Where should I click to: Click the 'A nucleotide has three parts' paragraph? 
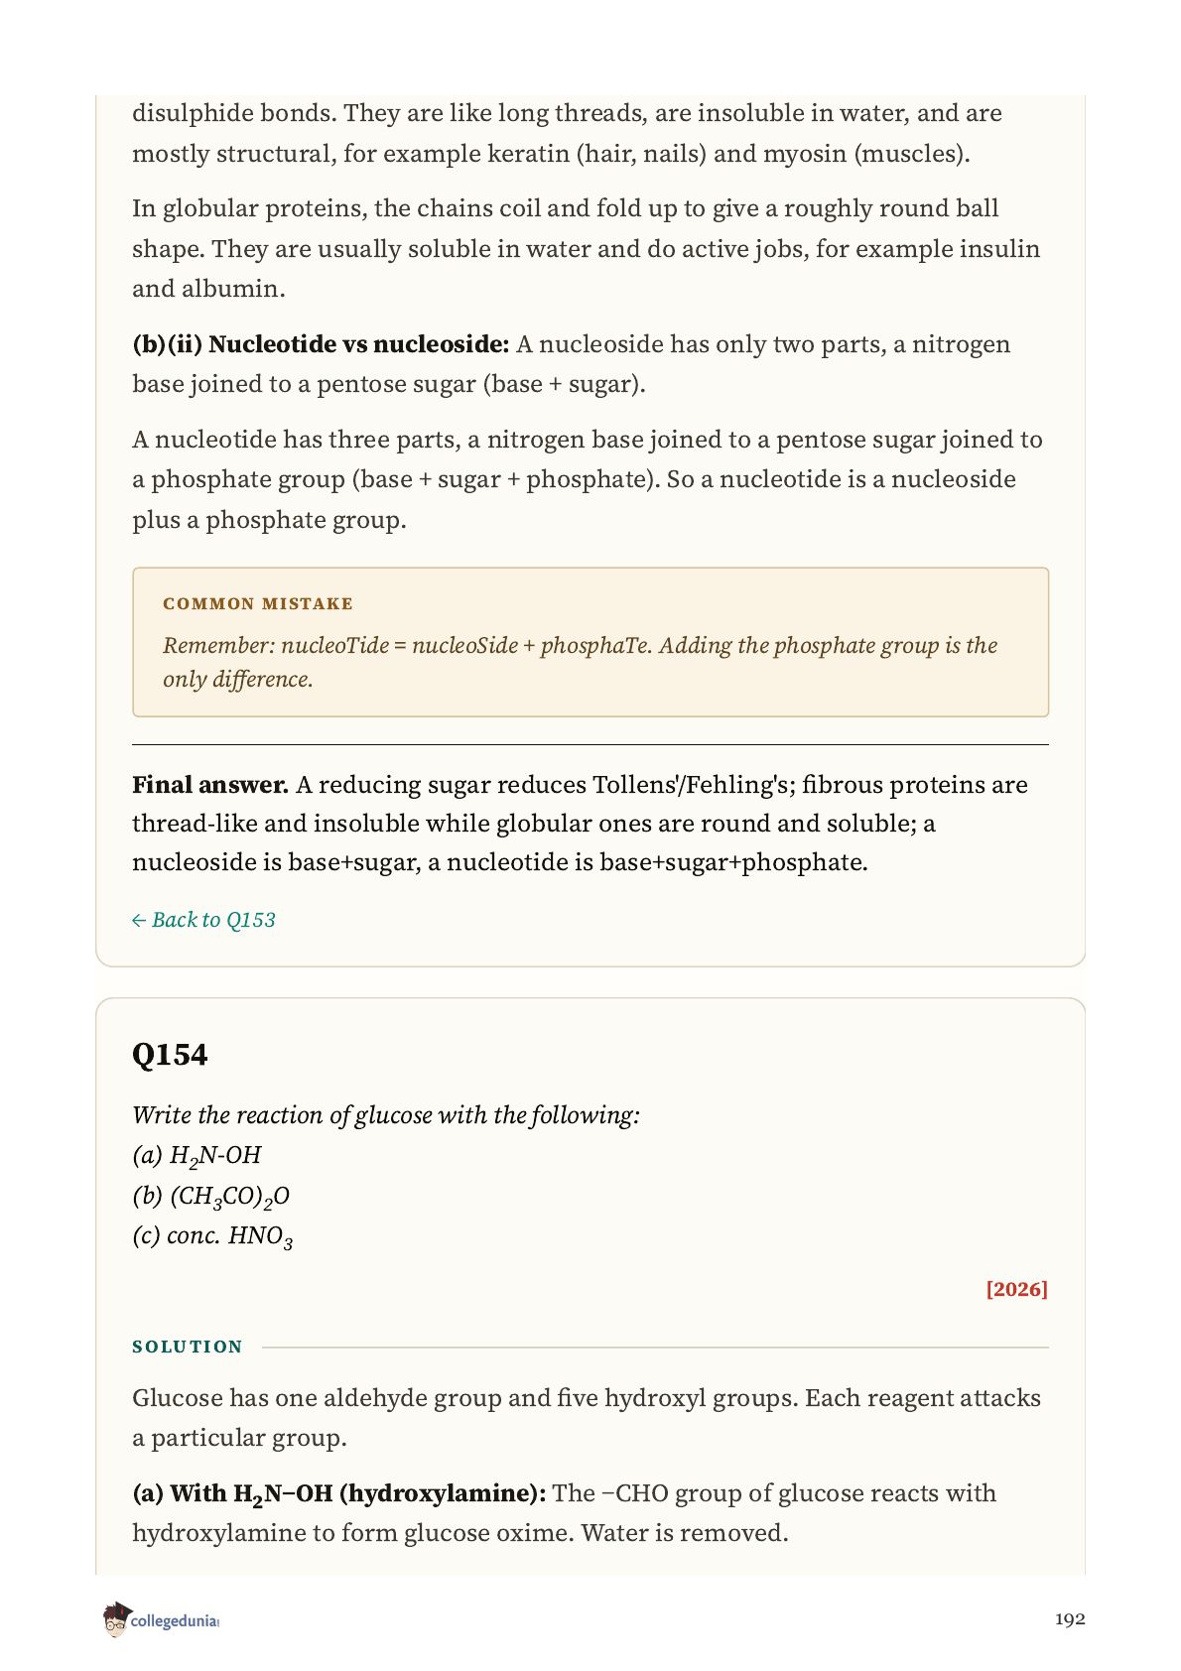[x=588, y=479]
